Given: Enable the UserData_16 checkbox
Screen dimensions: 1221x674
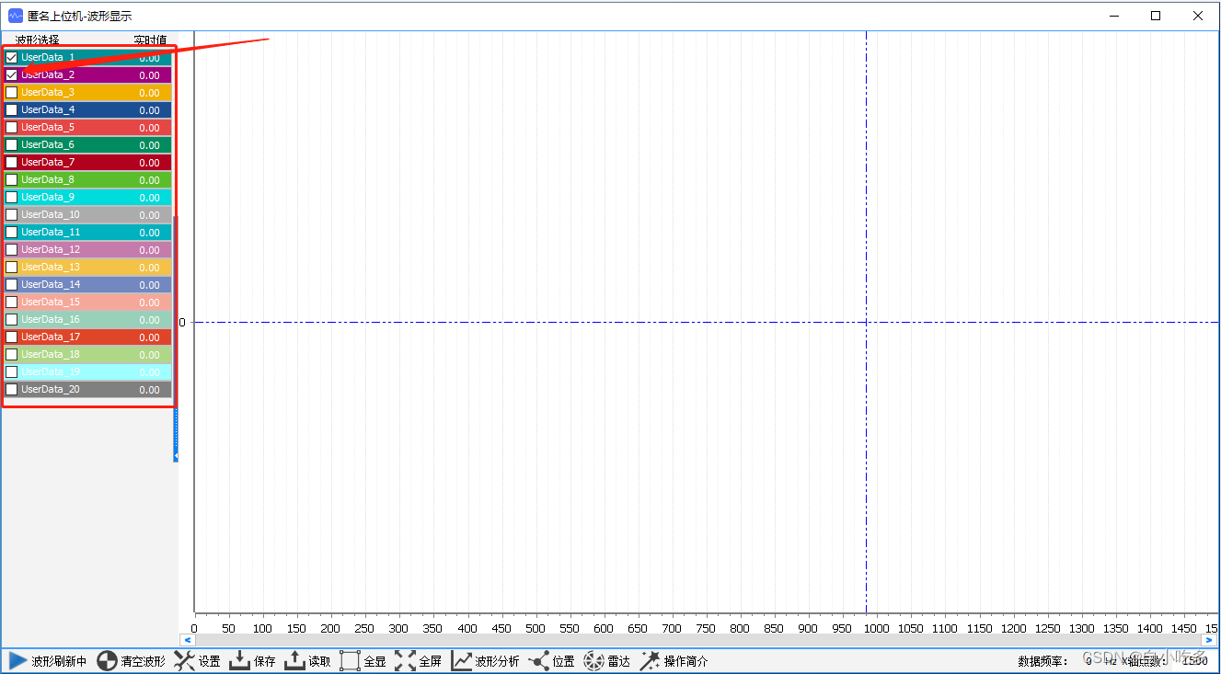Looking at the screenshot, I should pos(12,319).
